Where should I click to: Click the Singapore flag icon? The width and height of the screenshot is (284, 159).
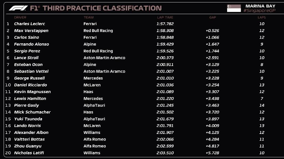tap(234, 8)
